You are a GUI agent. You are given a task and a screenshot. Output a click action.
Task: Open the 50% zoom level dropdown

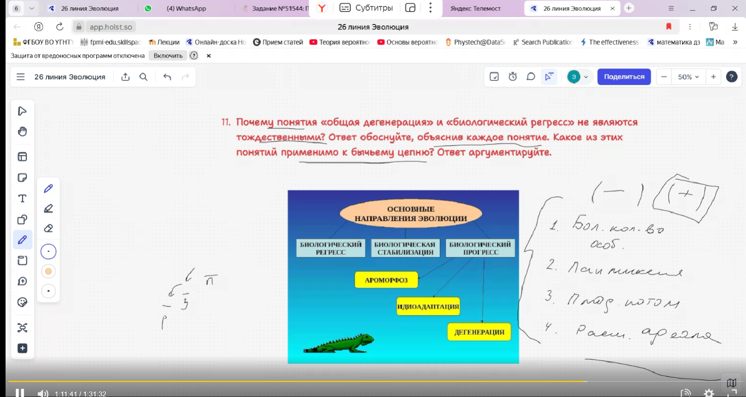688,77
